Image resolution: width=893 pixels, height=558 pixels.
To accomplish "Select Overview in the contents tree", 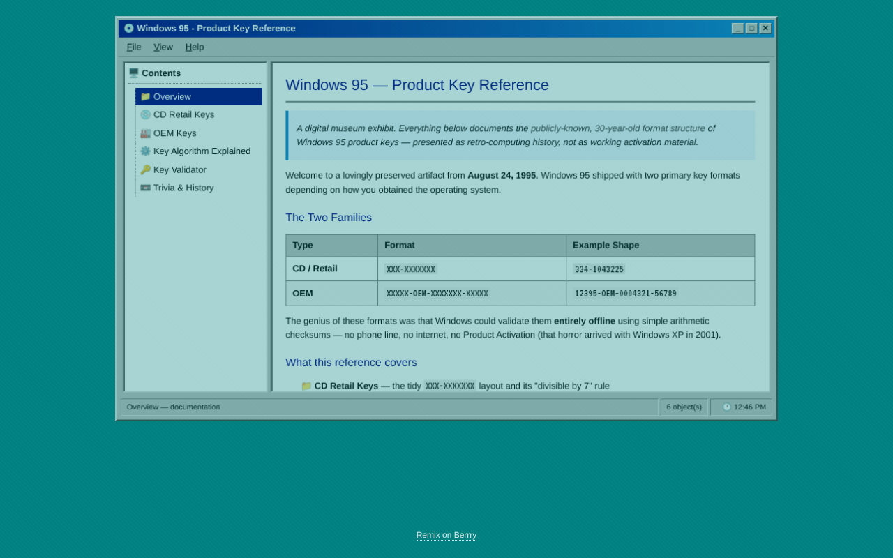I will [199, 96].
